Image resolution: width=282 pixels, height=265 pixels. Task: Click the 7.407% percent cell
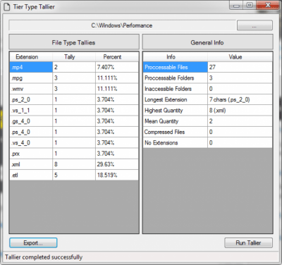117,67
